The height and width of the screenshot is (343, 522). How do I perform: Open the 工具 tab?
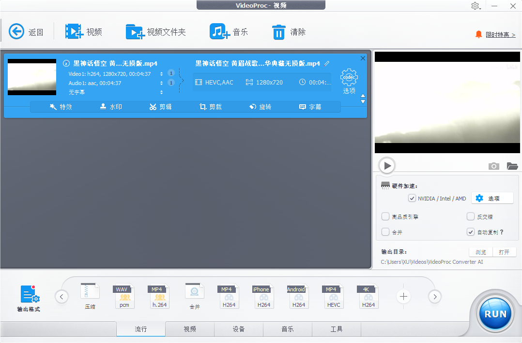tap(336, 328)
